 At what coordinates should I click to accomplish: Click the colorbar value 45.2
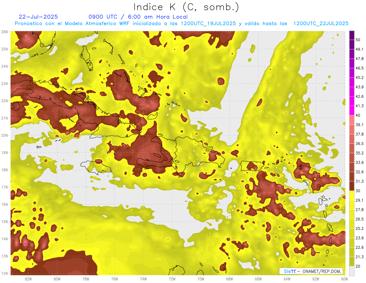pos(360,78)
